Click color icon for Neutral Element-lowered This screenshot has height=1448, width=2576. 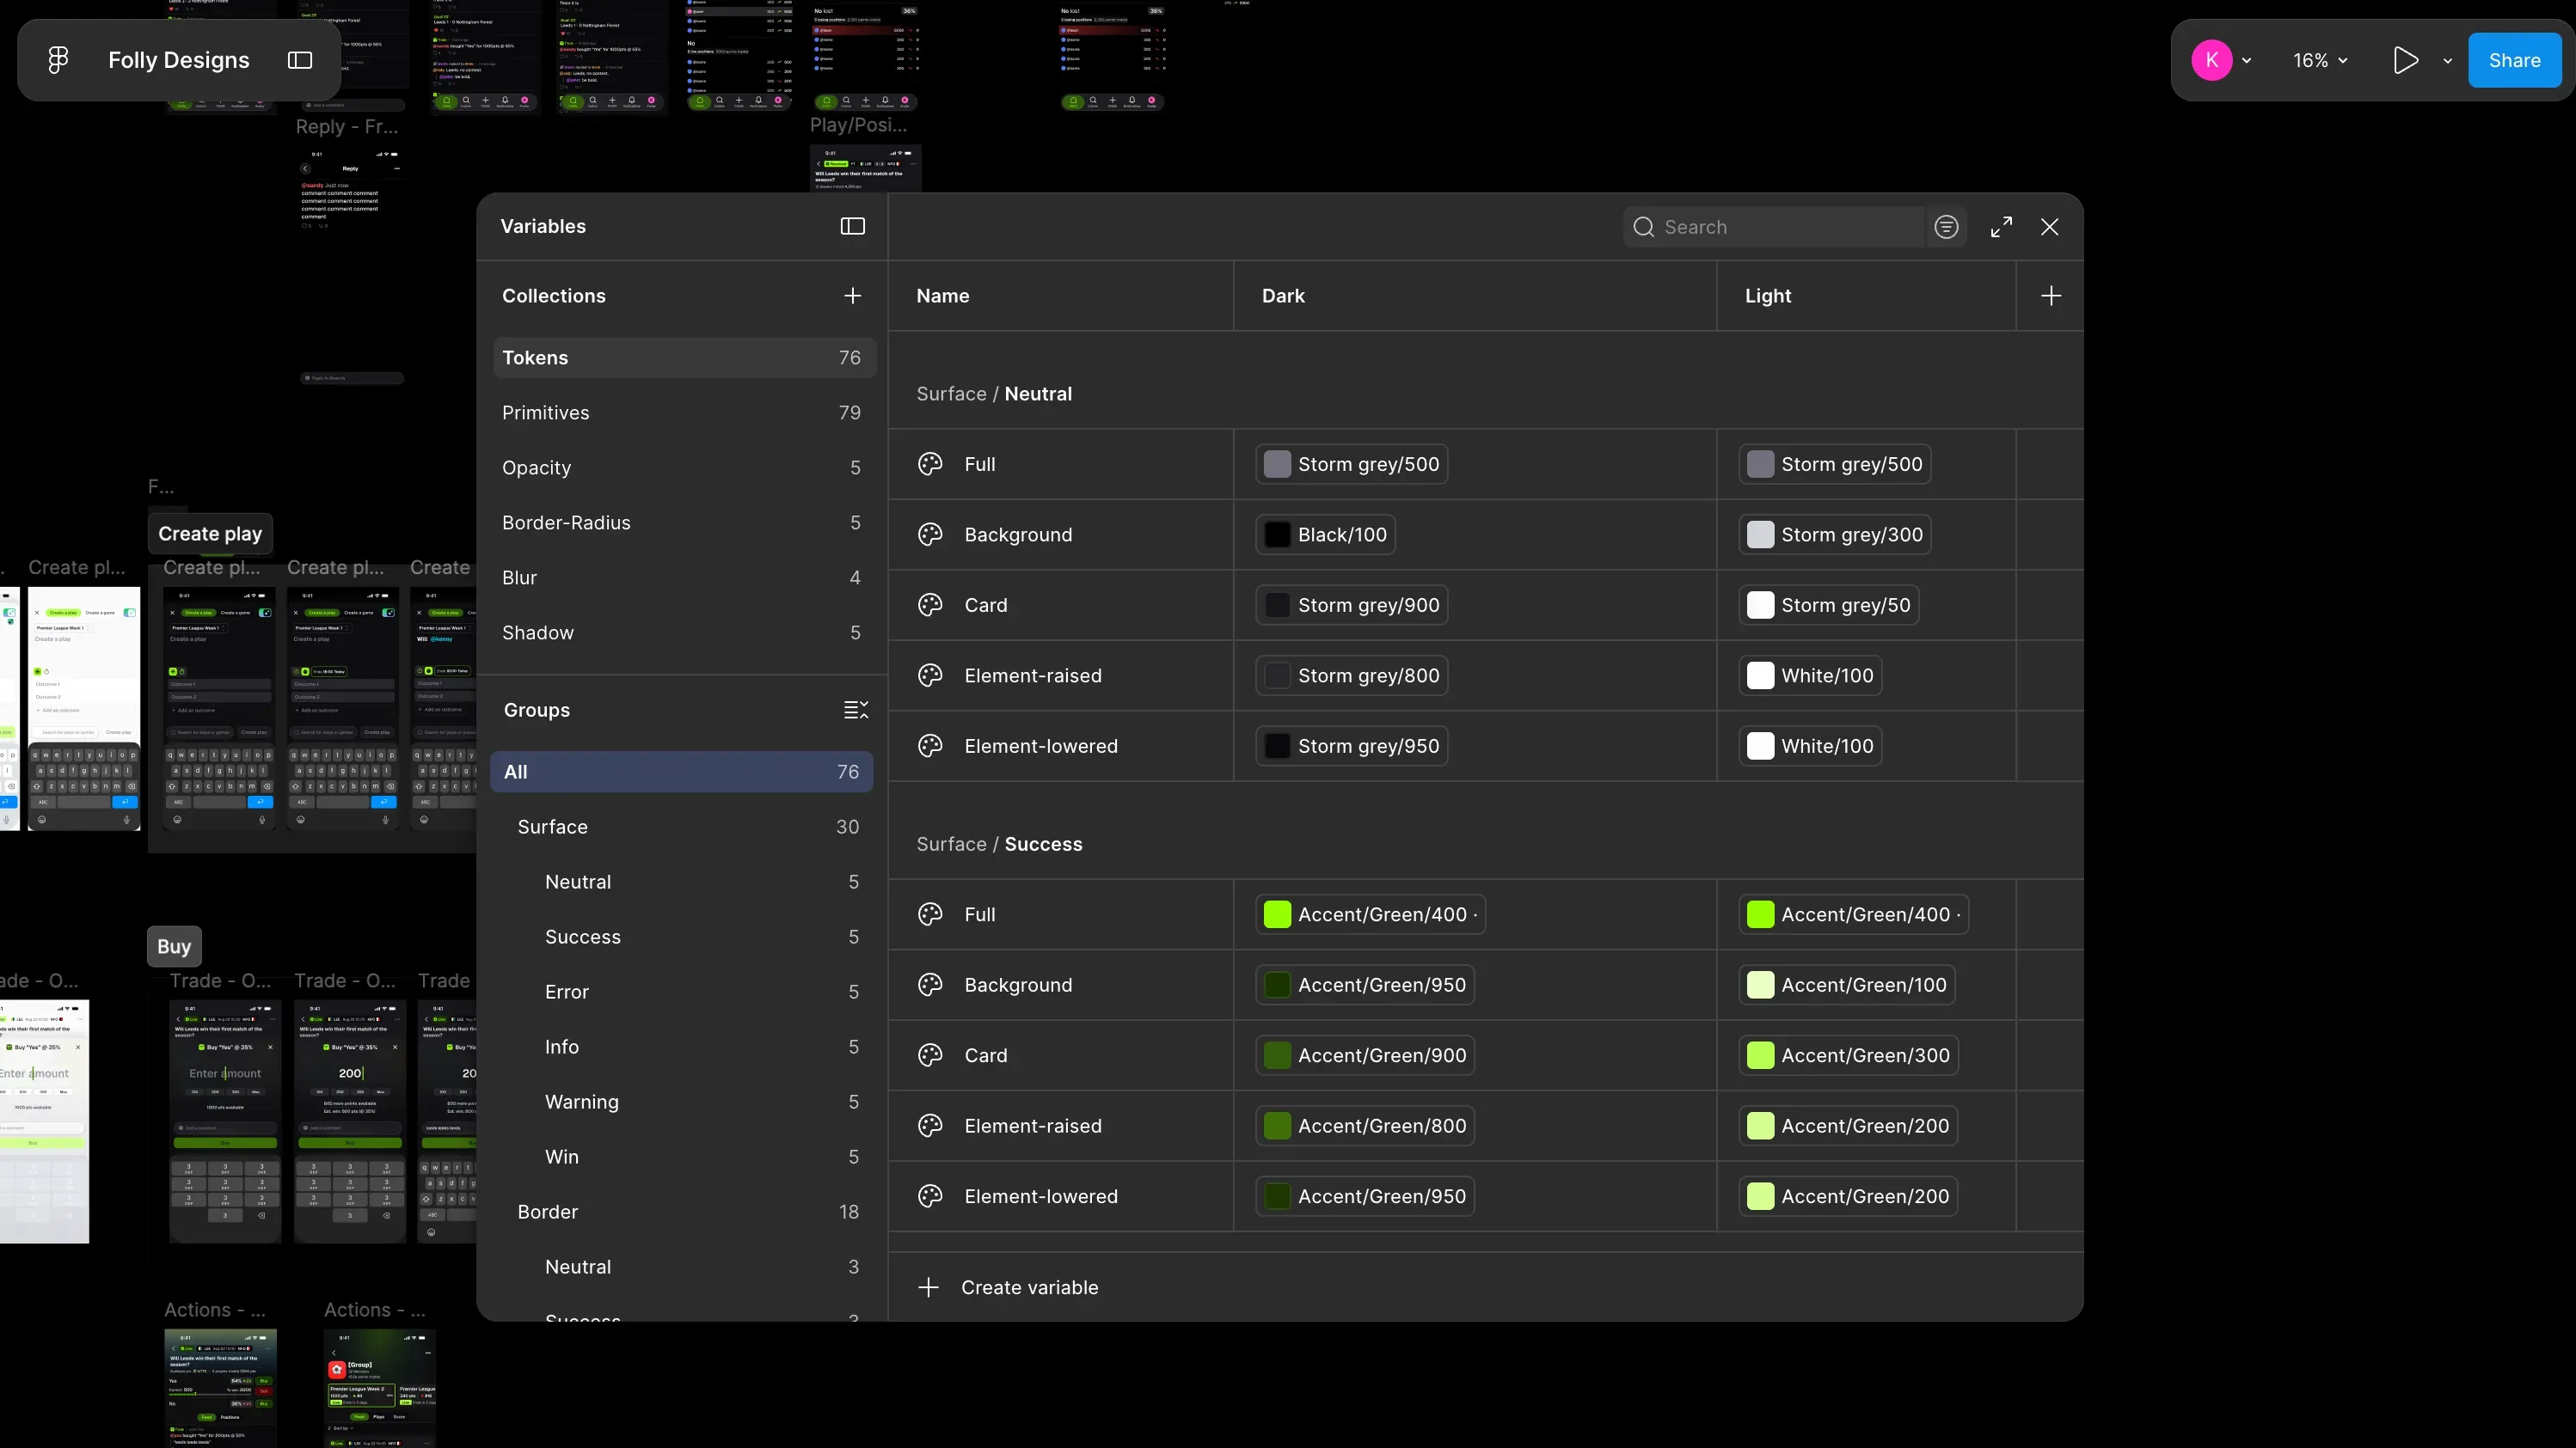click(x=930, y=747)
